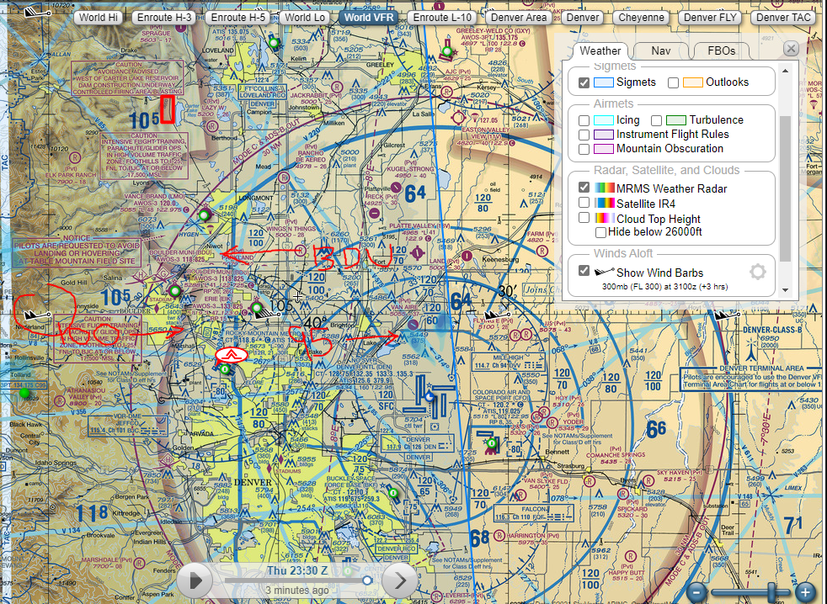Image resolution: width=827 pixels, height=604 pixels.
Task: Select the Enroute H-5 chart
Action: pos(237,18)
